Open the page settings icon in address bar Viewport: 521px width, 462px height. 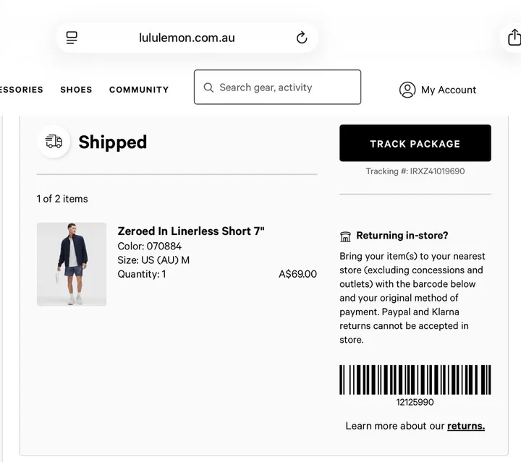(x=72, y=38)
